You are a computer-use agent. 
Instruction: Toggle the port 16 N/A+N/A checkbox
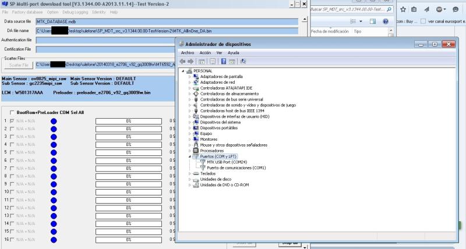[x=12, y=240]
